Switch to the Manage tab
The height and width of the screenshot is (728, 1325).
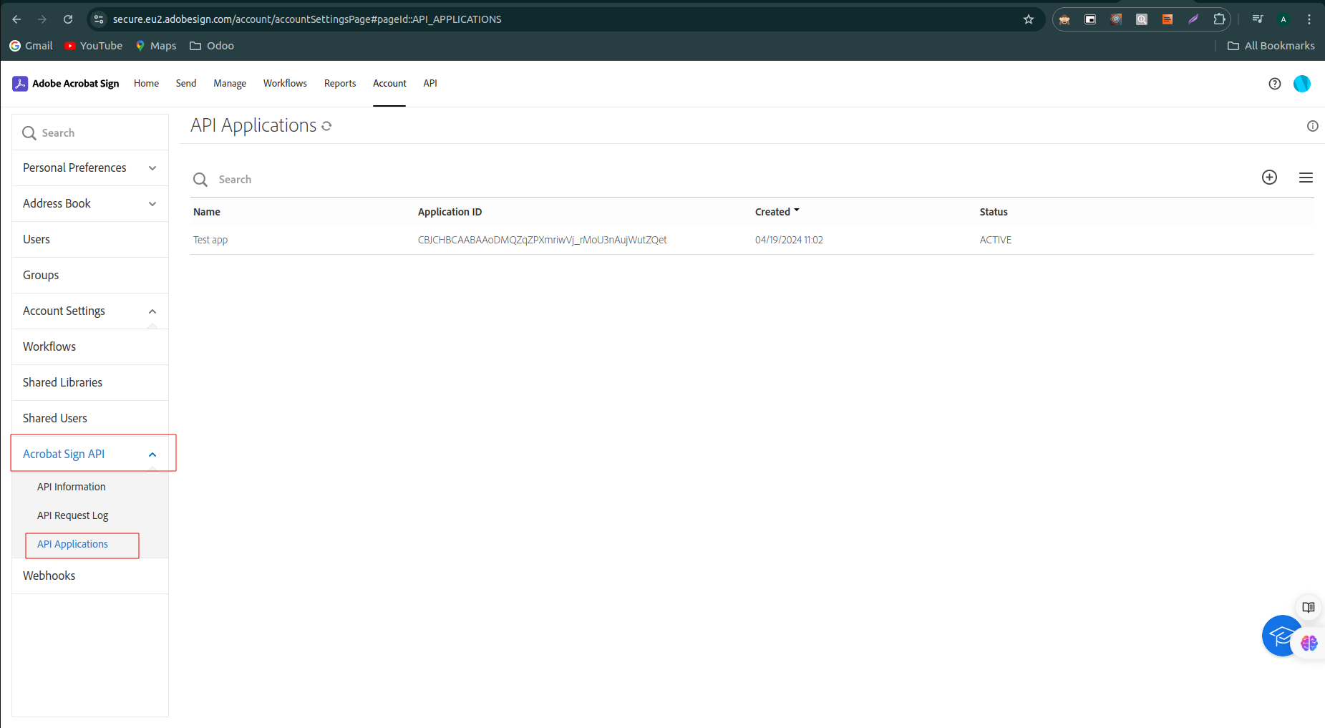(x=230, y=84)
